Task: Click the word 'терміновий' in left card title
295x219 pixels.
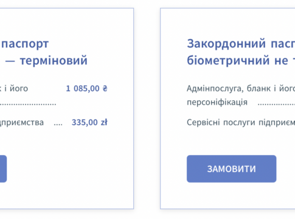Action: [54, 60]
